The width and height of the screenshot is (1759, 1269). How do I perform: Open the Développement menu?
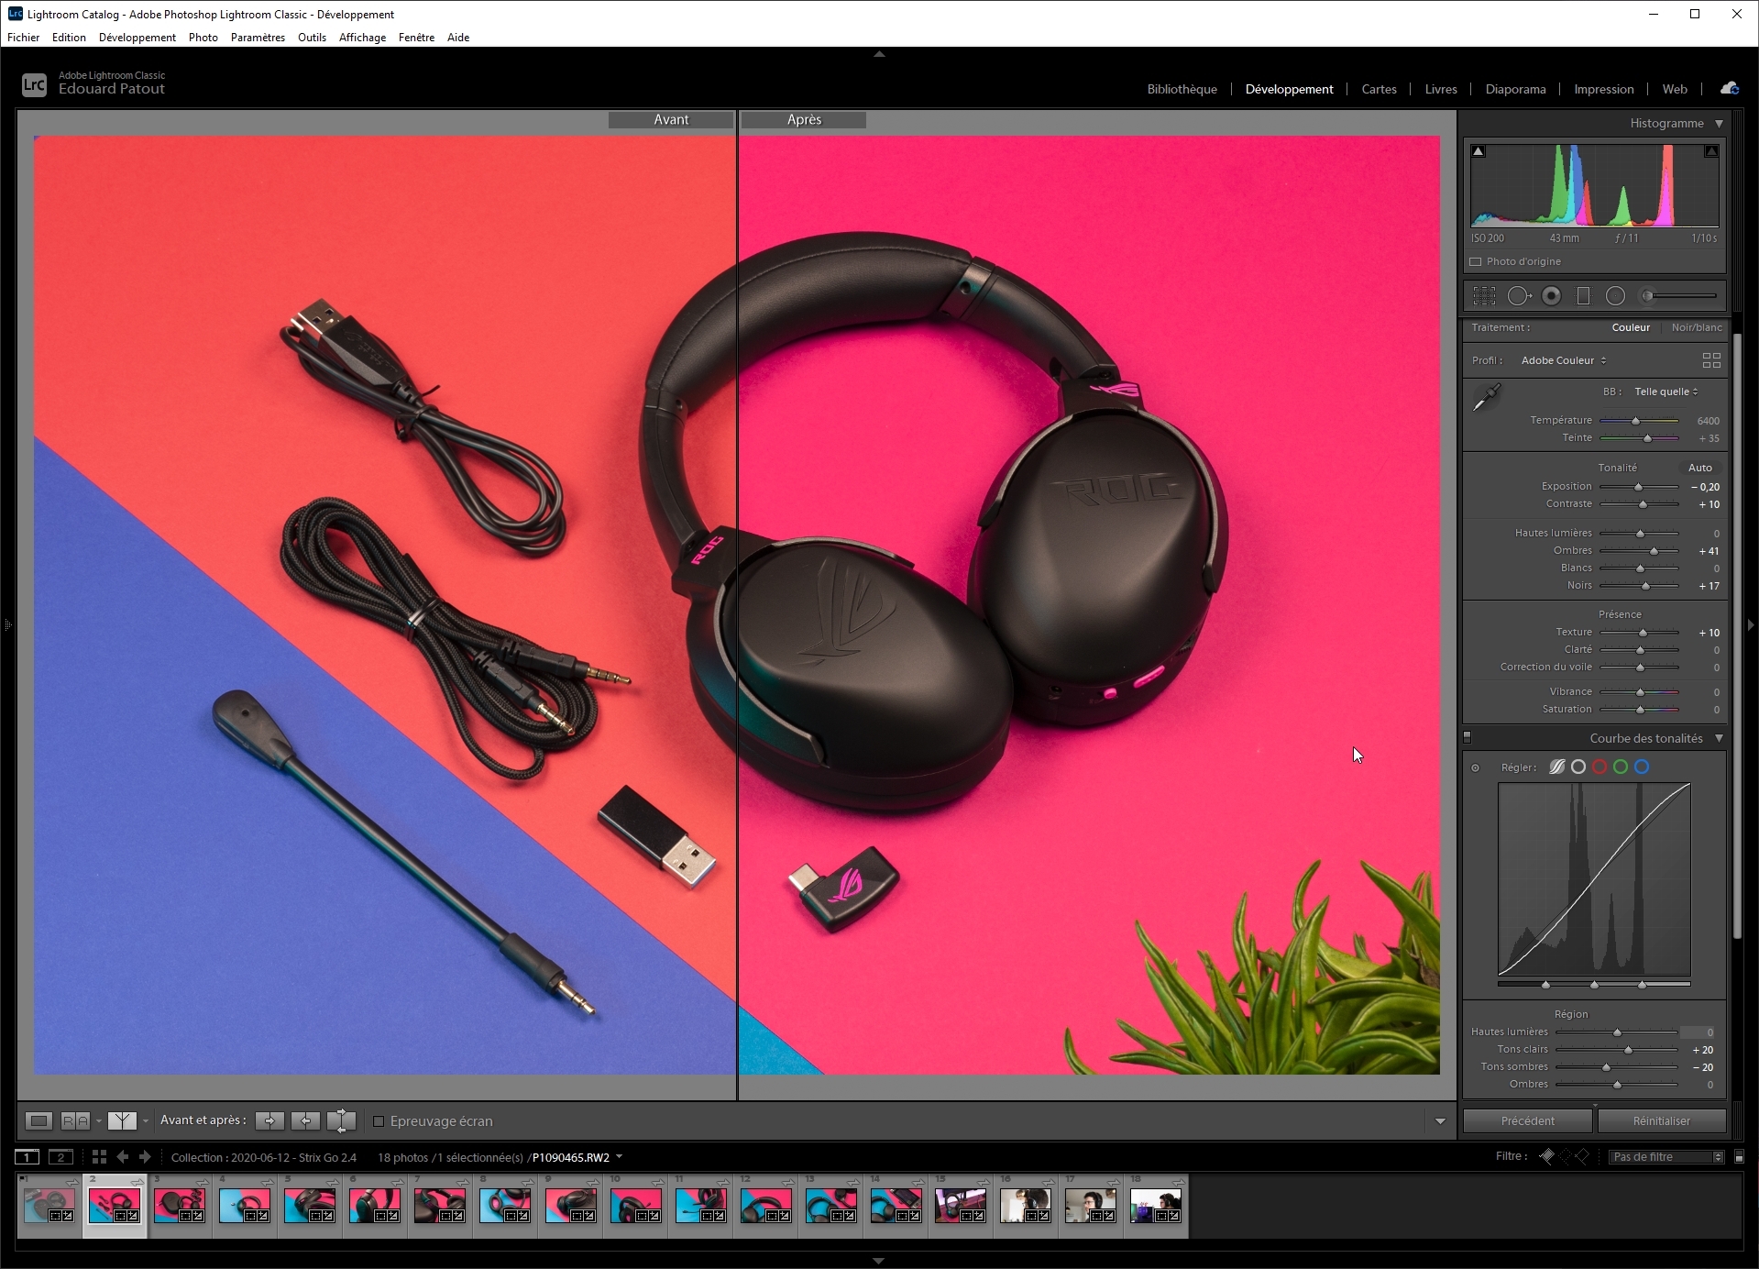137,38
